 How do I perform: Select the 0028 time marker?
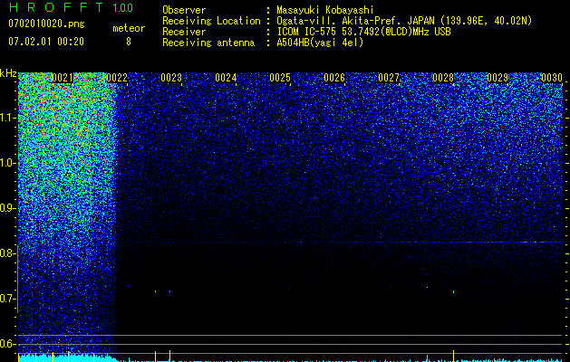point(443,78)
